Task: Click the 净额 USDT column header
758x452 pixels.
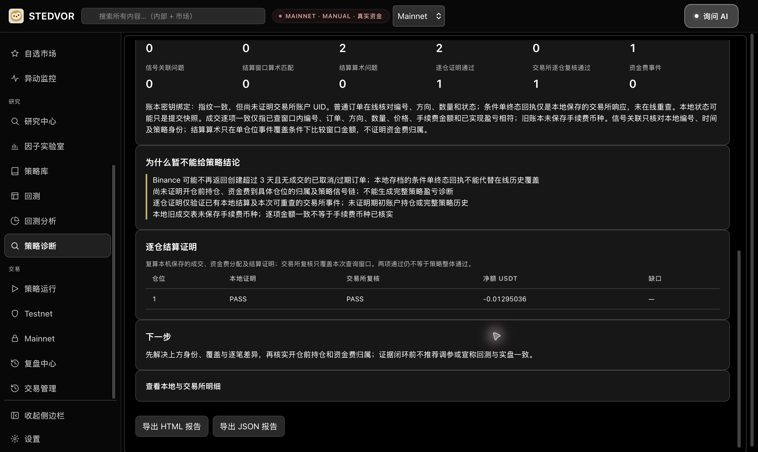Action: [x=500, y=279]
